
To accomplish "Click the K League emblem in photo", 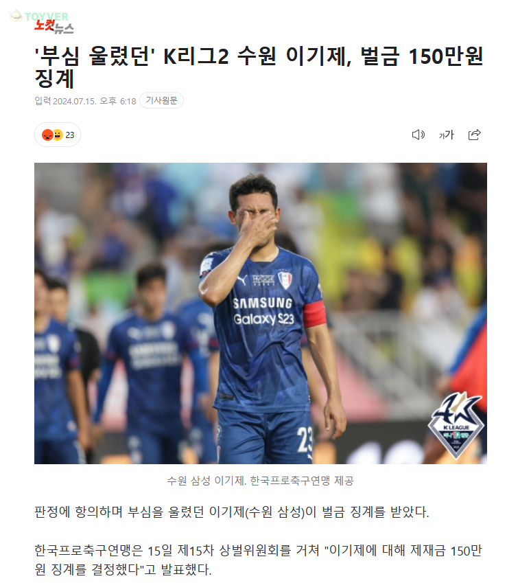I will pos(456,426).
